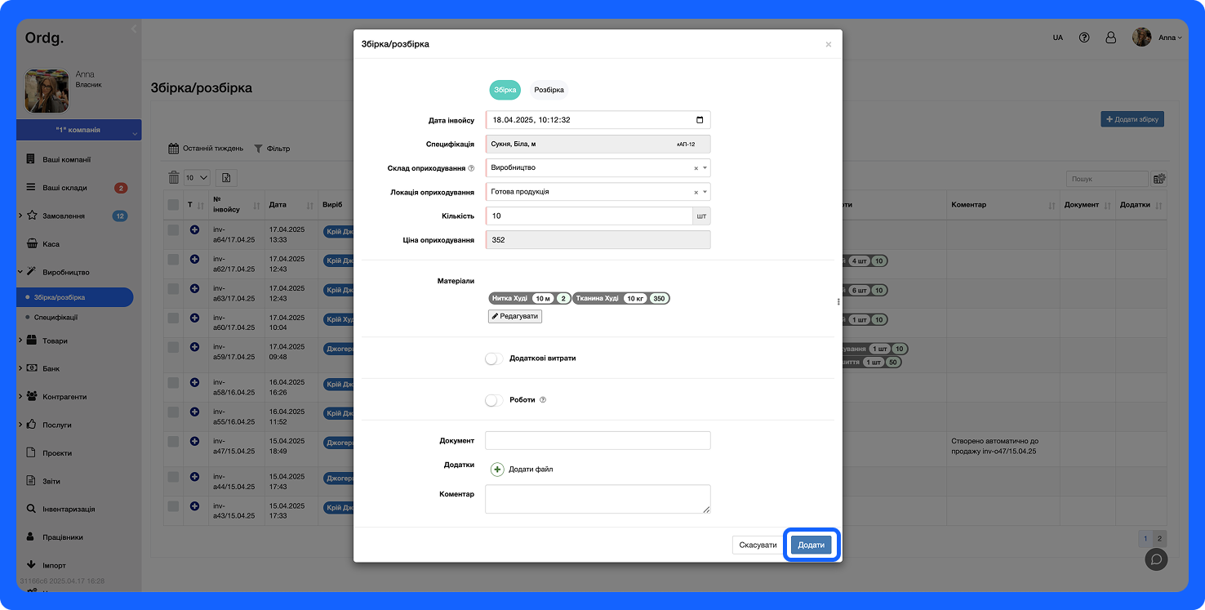Click the green plus Add file icon
The height and width of the screenshot is (610, 1205).
tap(497, 470)
